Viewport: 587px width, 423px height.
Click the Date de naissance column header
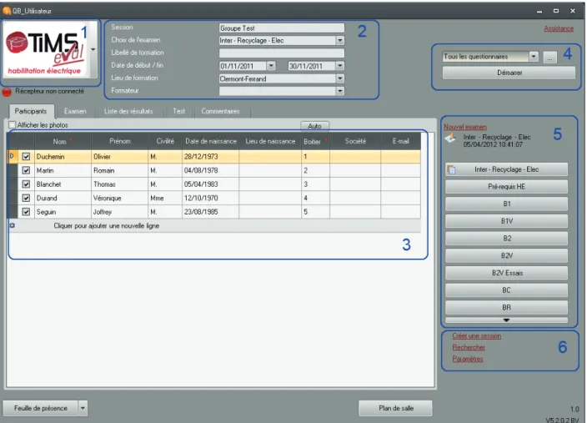(211, 141)
